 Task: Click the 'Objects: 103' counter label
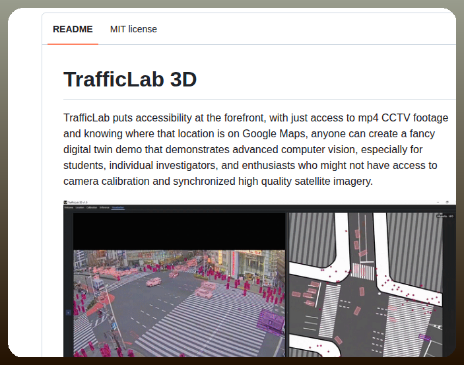click(445, 216)
